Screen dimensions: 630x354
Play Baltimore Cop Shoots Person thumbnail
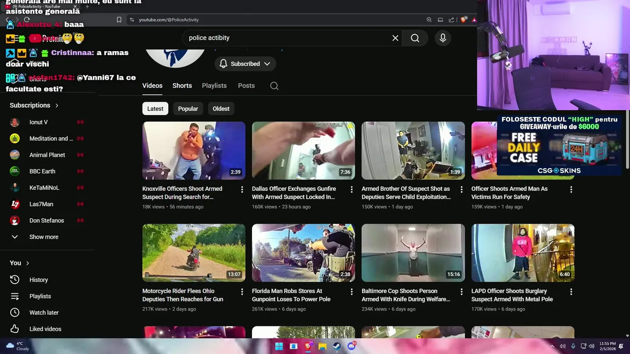[x=413, y=253]
